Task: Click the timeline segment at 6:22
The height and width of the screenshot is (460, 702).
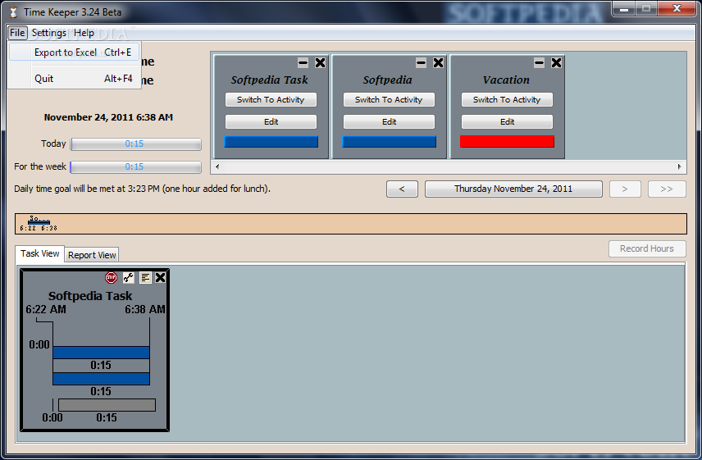Action: pyautogui.click(x=39, y=221)
